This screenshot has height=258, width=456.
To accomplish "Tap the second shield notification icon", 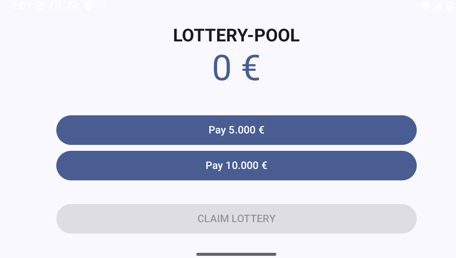I will click(89, 6).
